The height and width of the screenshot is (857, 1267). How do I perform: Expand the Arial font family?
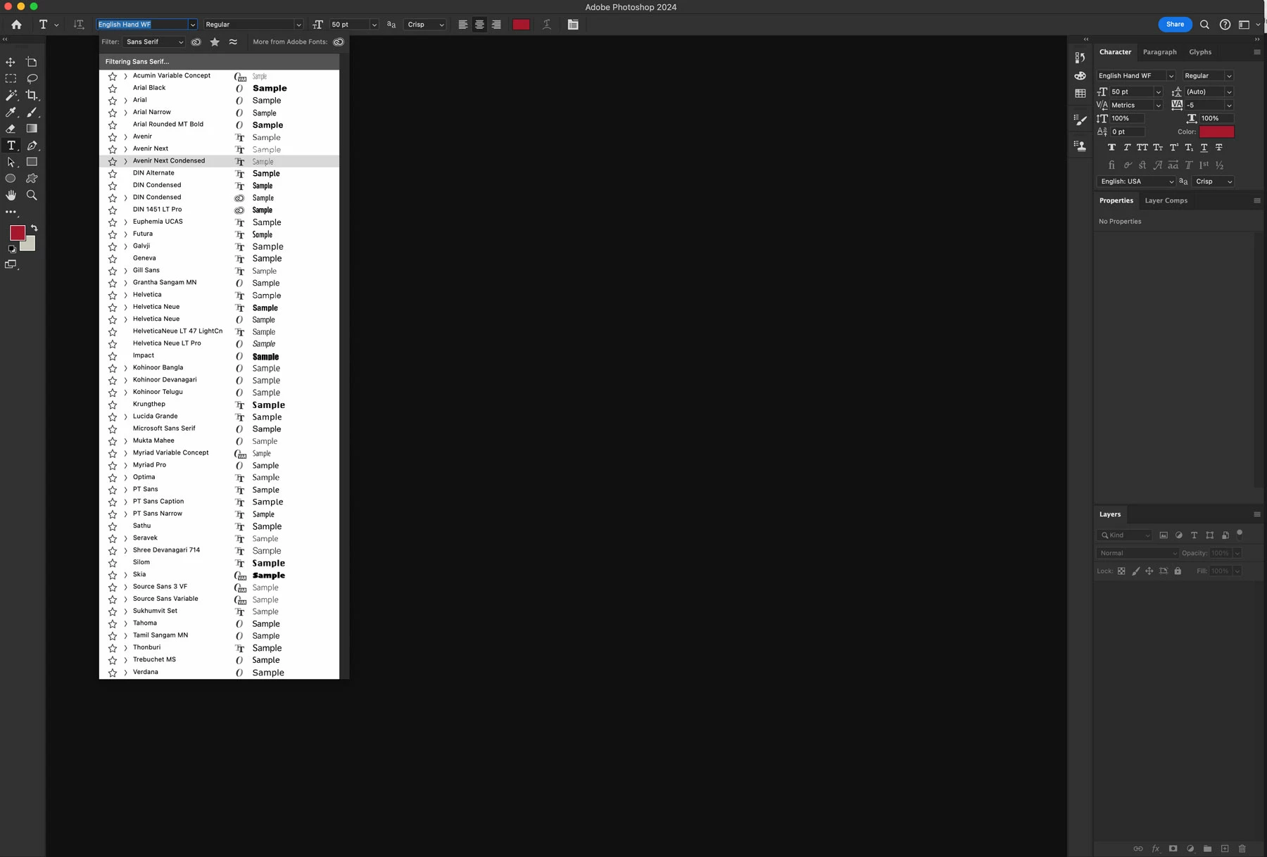coord(125,101)
